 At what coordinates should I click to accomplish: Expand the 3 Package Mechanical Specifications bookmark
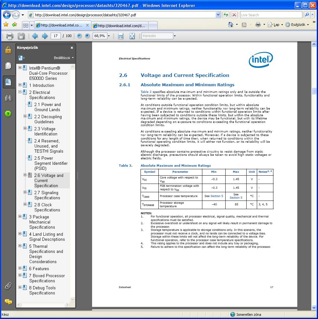[20, 216]
